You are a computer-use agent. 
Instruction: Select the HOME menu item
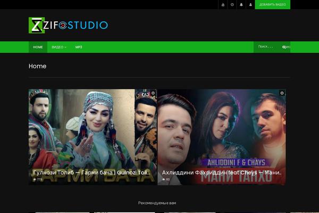point(38,47)
